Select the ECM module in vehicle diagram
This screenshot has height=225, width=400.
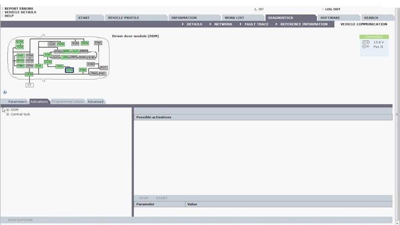tap(20, 42)
